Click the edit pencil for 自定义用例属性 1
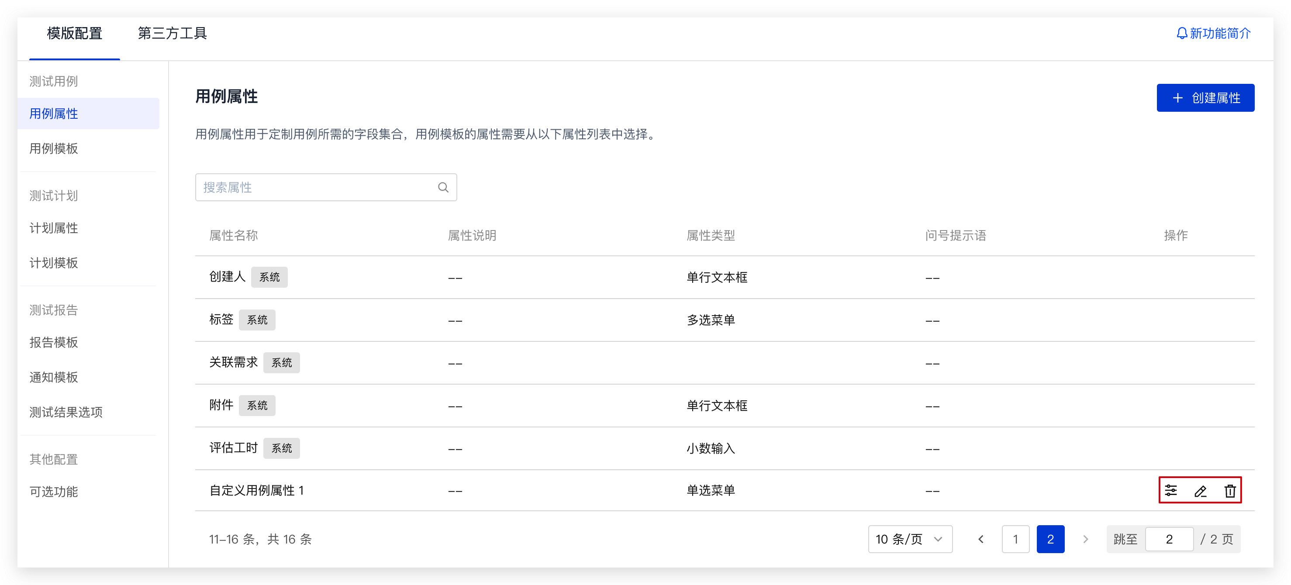 (1200, 491)
